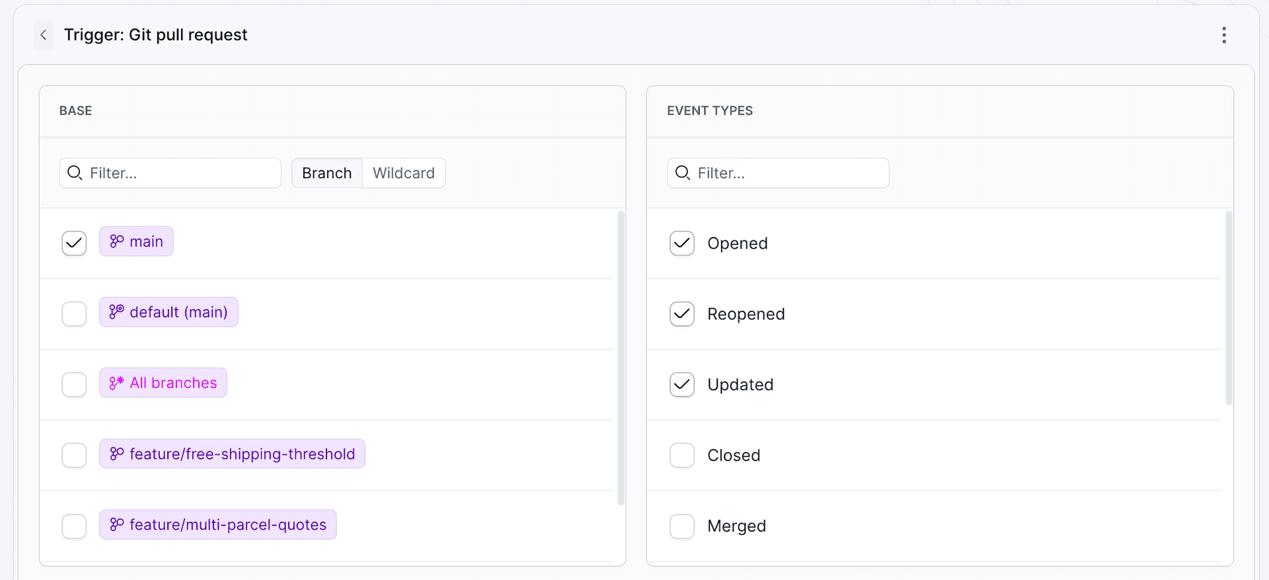Click branch icon on feature/multi-parcel-quotes

click(117, 524)
